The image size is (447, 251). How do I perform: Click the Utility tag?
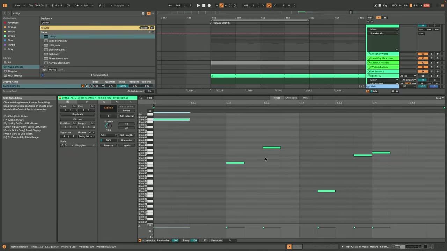pyautogui.click(x=52, y=69)
